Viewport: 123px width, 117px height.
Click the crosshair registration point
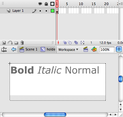click(x=10, y=64)
